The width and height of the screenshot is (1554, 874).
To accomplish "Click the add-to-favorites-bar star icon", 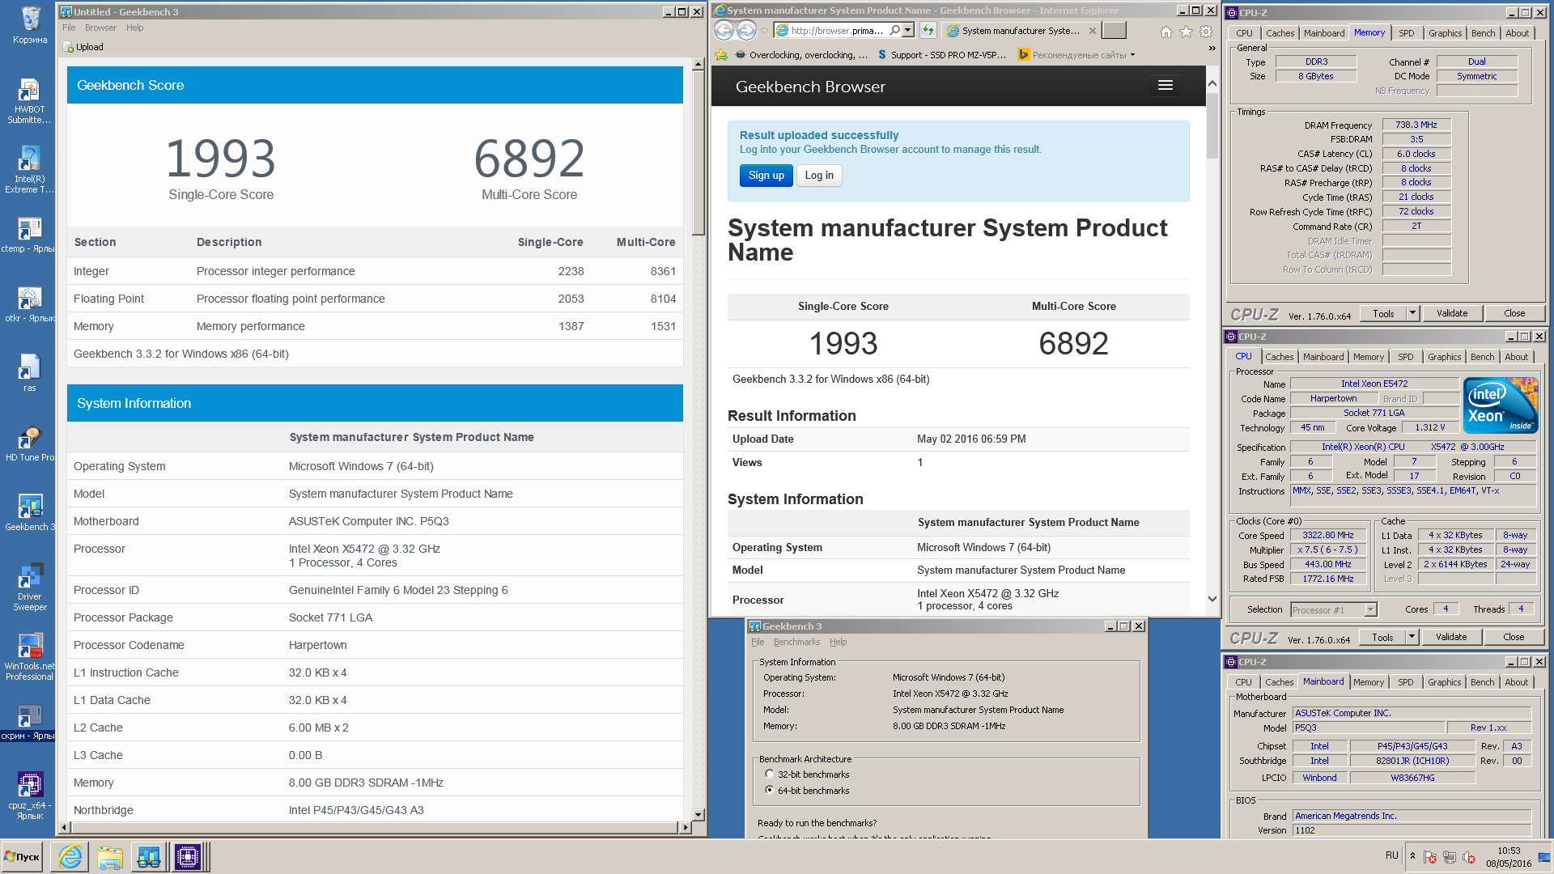I will tap(721, 55).
